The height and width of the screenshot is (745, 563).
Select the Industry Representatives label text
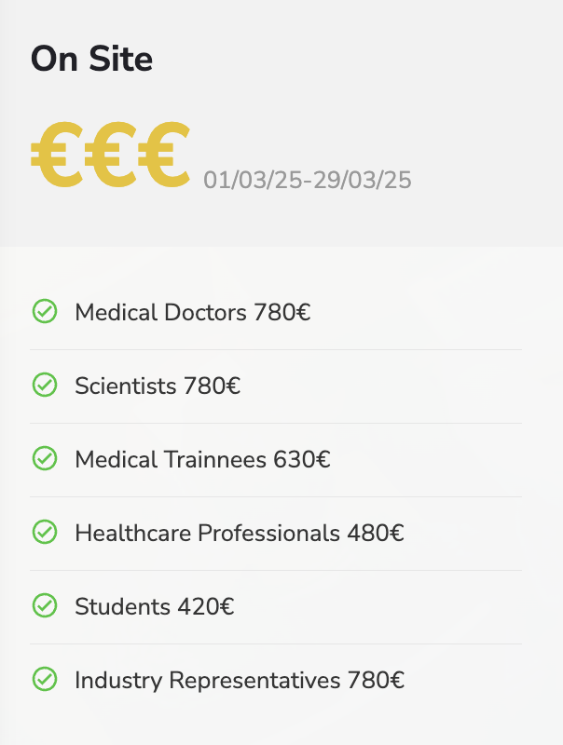207,681
